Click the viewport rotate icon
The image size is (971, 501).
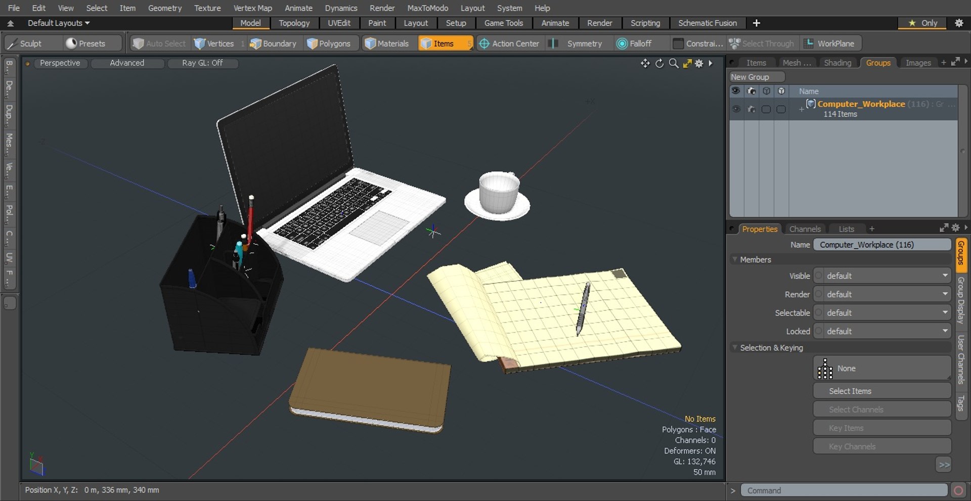point(659,63)
